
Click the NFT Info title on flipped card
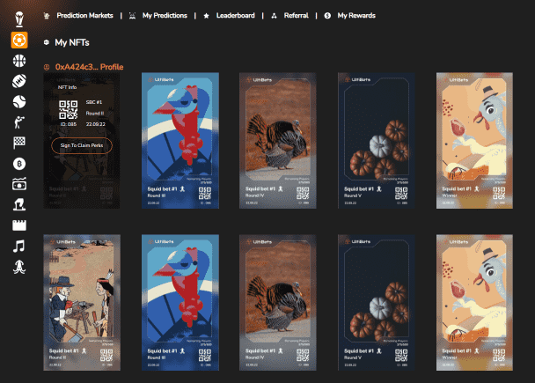67,87
